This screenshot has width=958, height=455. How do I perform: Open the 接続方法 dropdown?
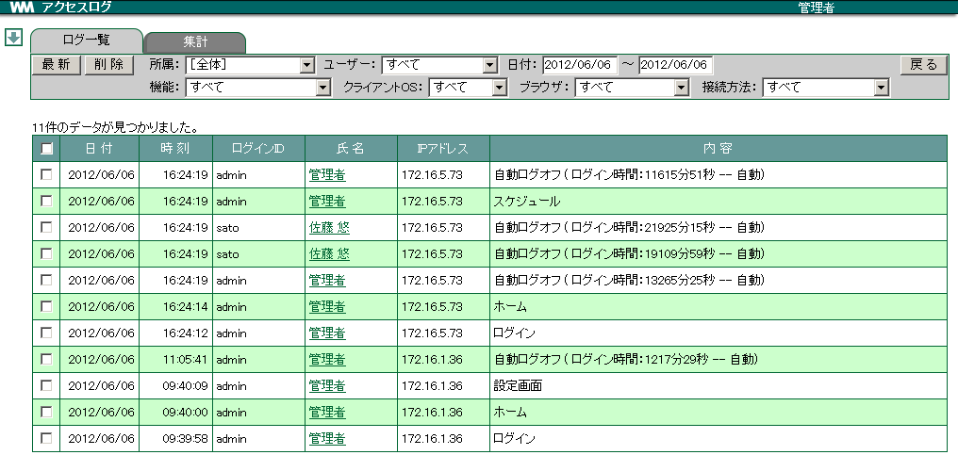825,88
